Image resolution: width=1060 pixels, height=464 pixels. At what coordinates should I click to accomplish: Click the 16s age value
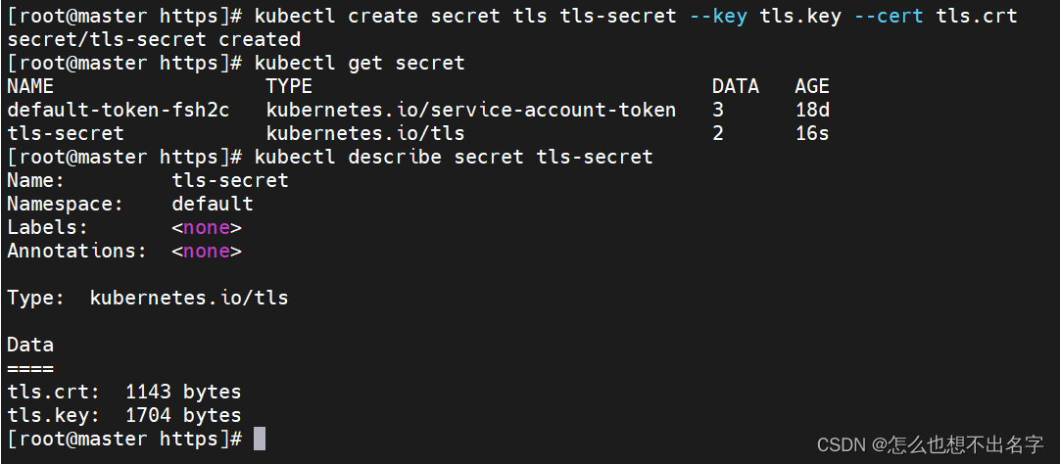pyautogui.click(x=812, y=134)
